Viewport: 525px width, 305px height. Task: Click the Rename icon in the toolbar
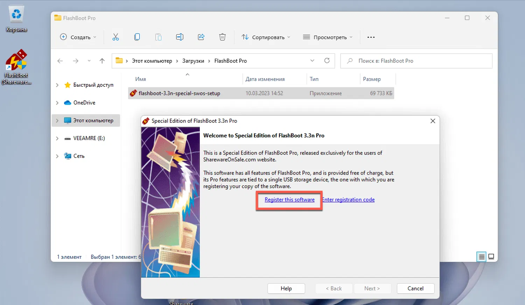coord(180,37)
